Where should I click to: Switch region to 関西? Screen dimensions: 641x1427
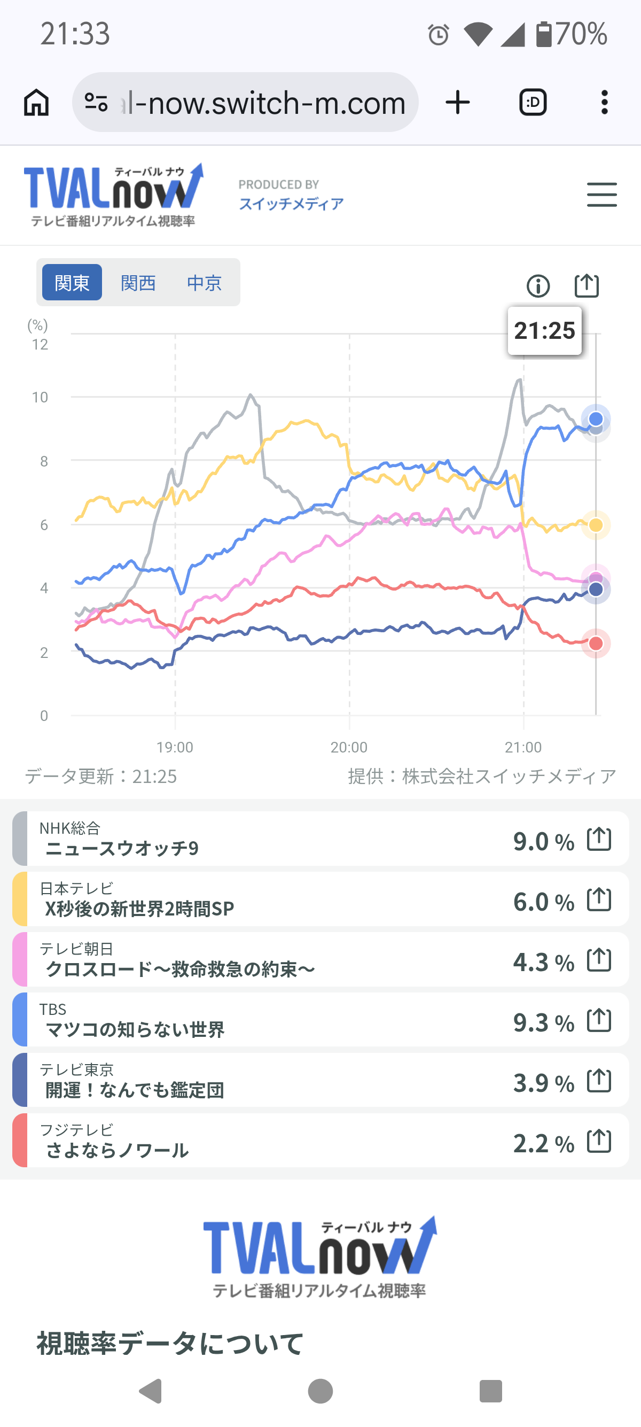point(138,283)
